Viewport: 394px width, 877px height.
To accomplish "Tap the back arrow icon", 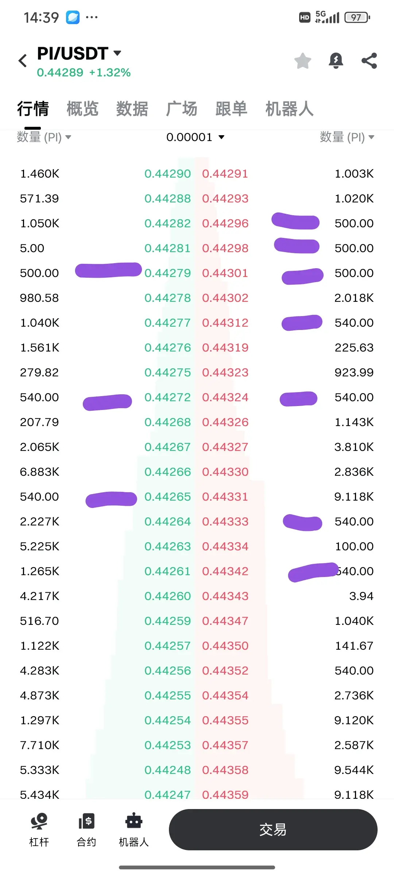I will tap(23, 61).
